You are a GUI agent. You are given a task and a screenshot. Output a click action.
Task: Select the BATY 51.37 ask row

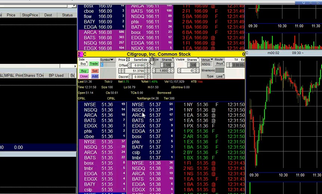point(151,147)
